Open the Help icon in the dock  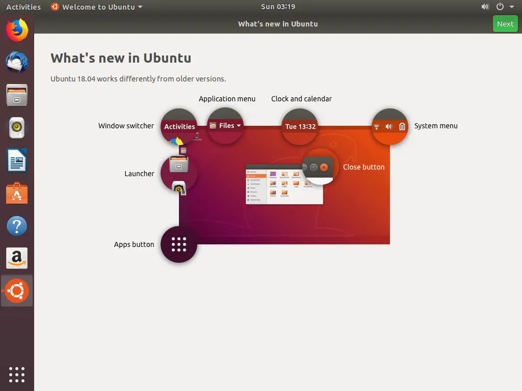point(17,226)
